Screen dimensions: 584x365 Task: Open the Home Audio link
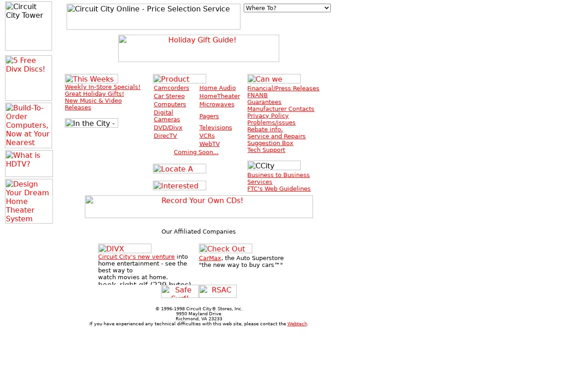tap(218, 88)
